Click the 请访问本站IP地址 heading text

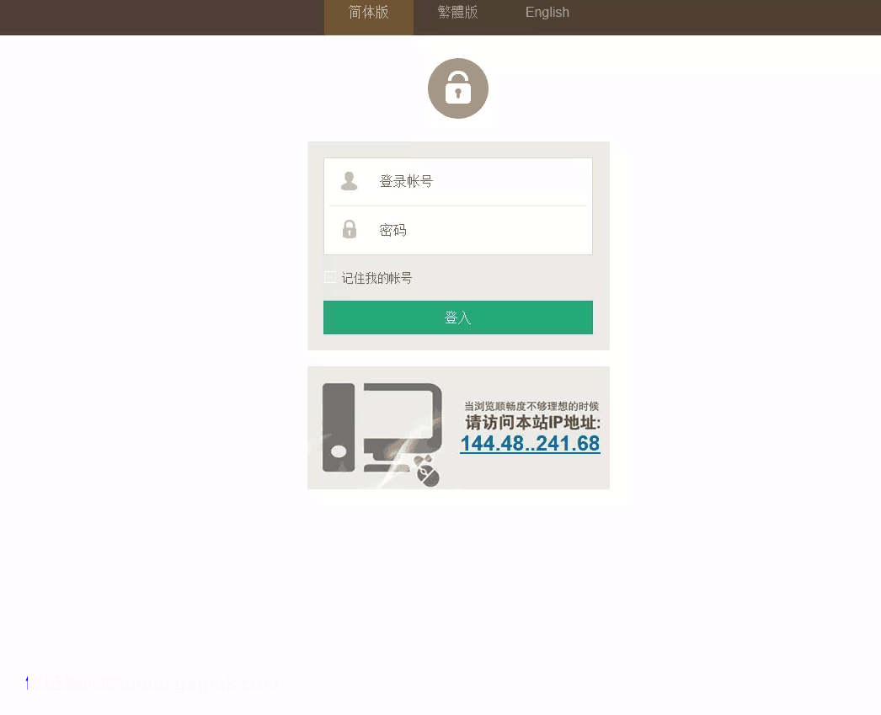point(532,423)
